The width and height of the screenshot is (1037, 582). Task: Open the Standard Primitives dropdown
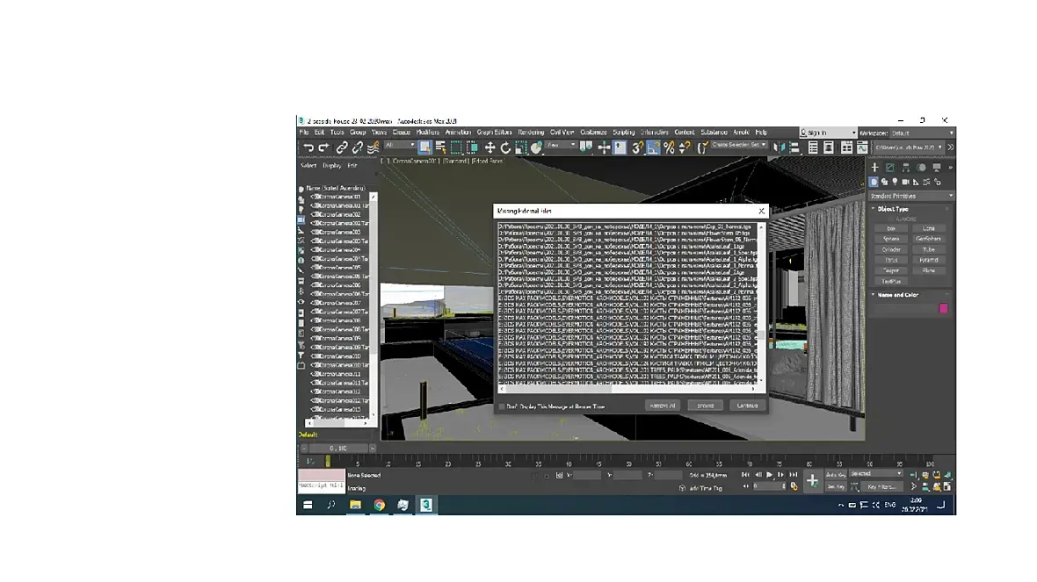[x=911, y=197]
